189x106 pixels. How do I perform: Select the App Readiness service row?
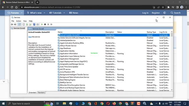pos(113,48)
